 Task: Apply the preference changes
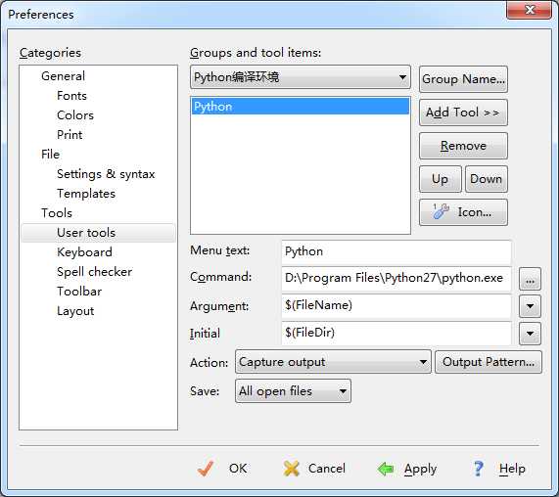(x=407, y=469)
